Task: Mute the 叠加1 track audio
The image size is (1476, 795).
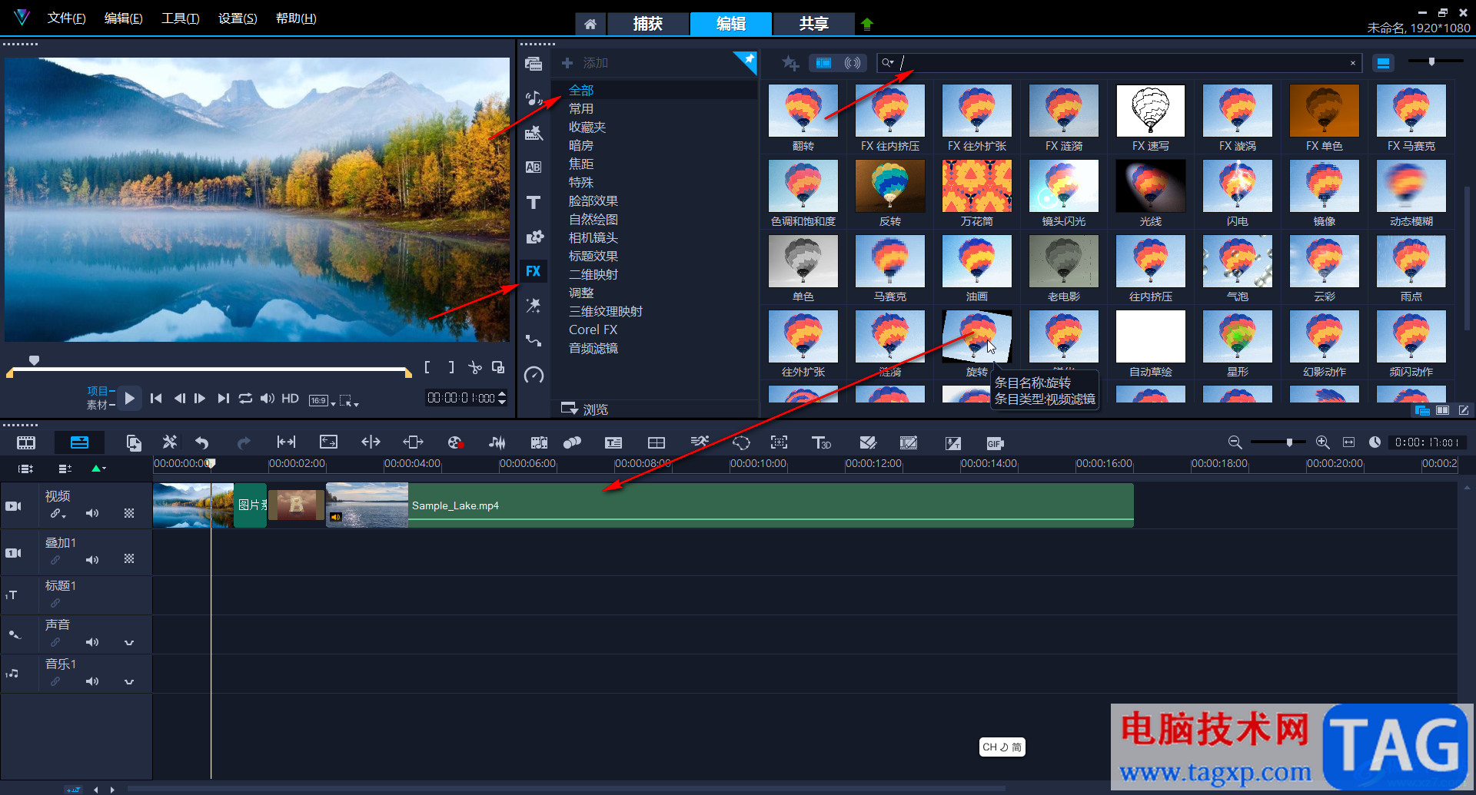Action: point(92,560)
